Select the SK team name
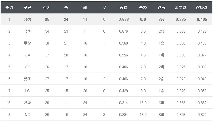Viewport: 213px width, 122px height. coord(27,67)
